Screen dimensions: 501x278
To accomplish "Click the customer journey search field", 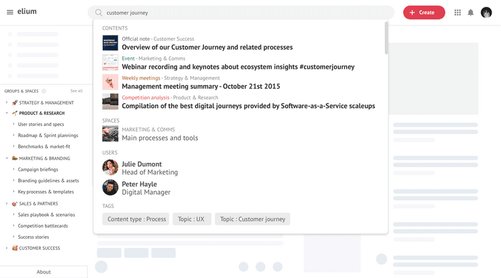I will tap(241, 13).
